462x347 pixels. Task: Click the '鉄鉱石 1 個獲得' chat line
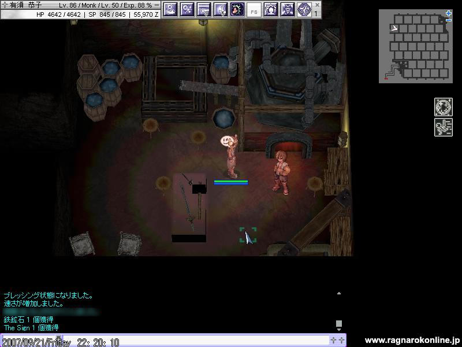point(28,319)
